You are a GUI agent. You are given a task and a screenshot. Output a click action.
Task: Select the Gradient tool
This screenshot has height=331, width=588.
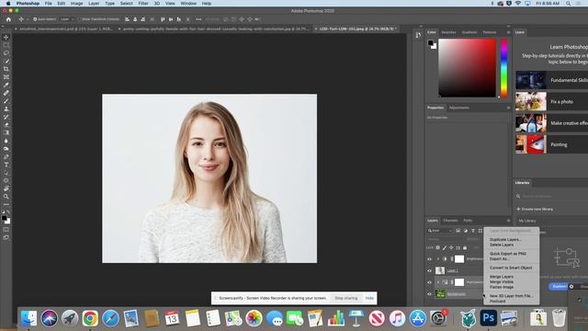6,132
